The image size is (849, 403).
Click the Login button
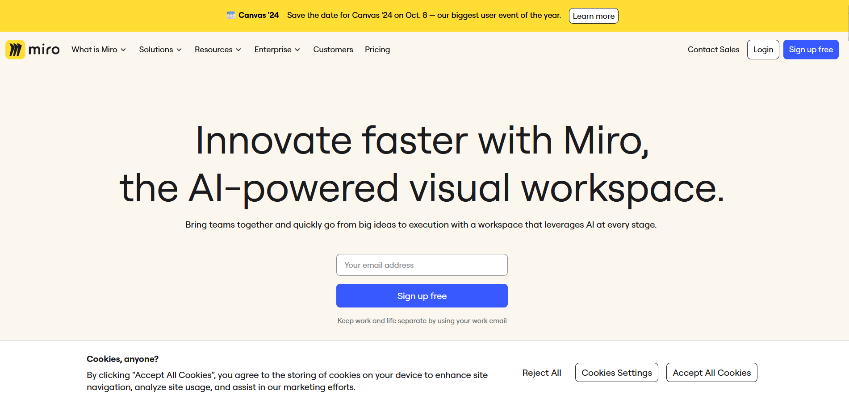click(763, 50)
